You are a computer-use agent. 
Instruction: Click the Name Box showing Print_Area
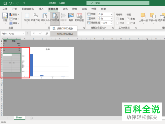coord(12,34)
